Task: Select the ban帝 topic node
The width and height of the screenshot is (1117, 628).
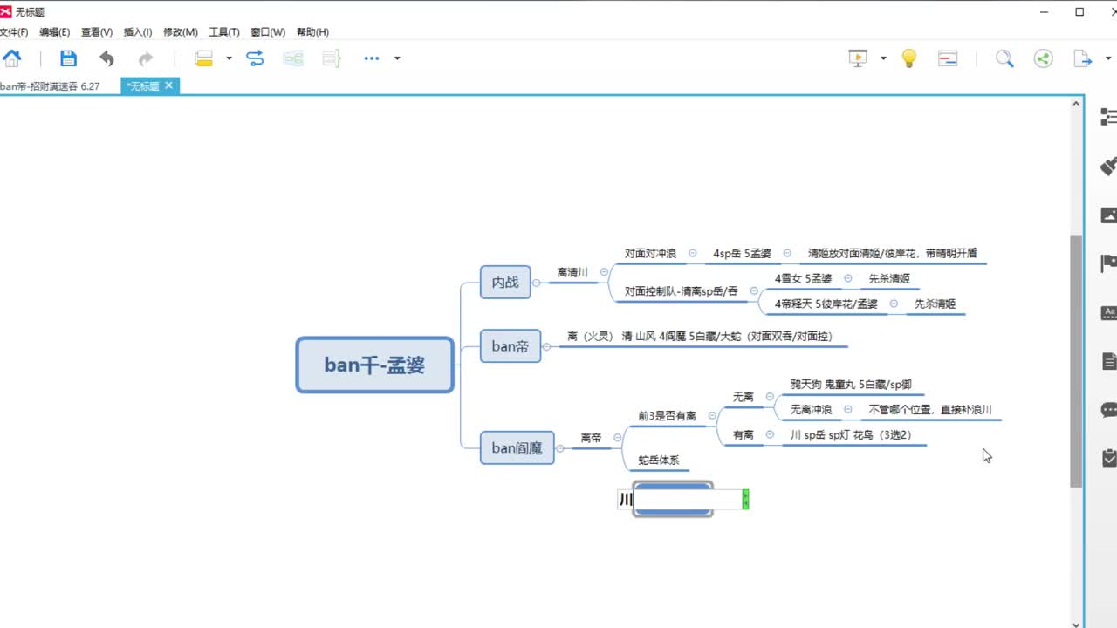Action: [511, 346]
